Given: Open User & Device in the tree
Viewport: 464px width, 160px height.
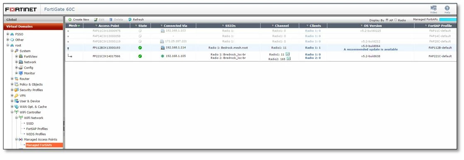Looking at the screenshot, I should (x=29, y=101).
